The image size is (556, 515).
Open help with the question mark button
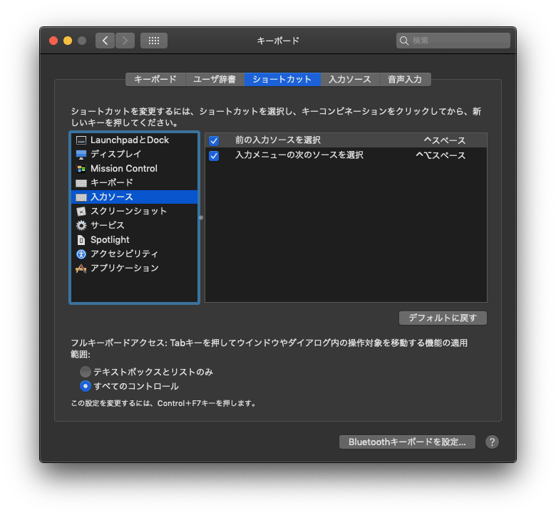492,442
